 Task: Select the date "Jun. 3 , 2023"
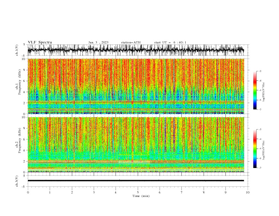click(98, 42)
